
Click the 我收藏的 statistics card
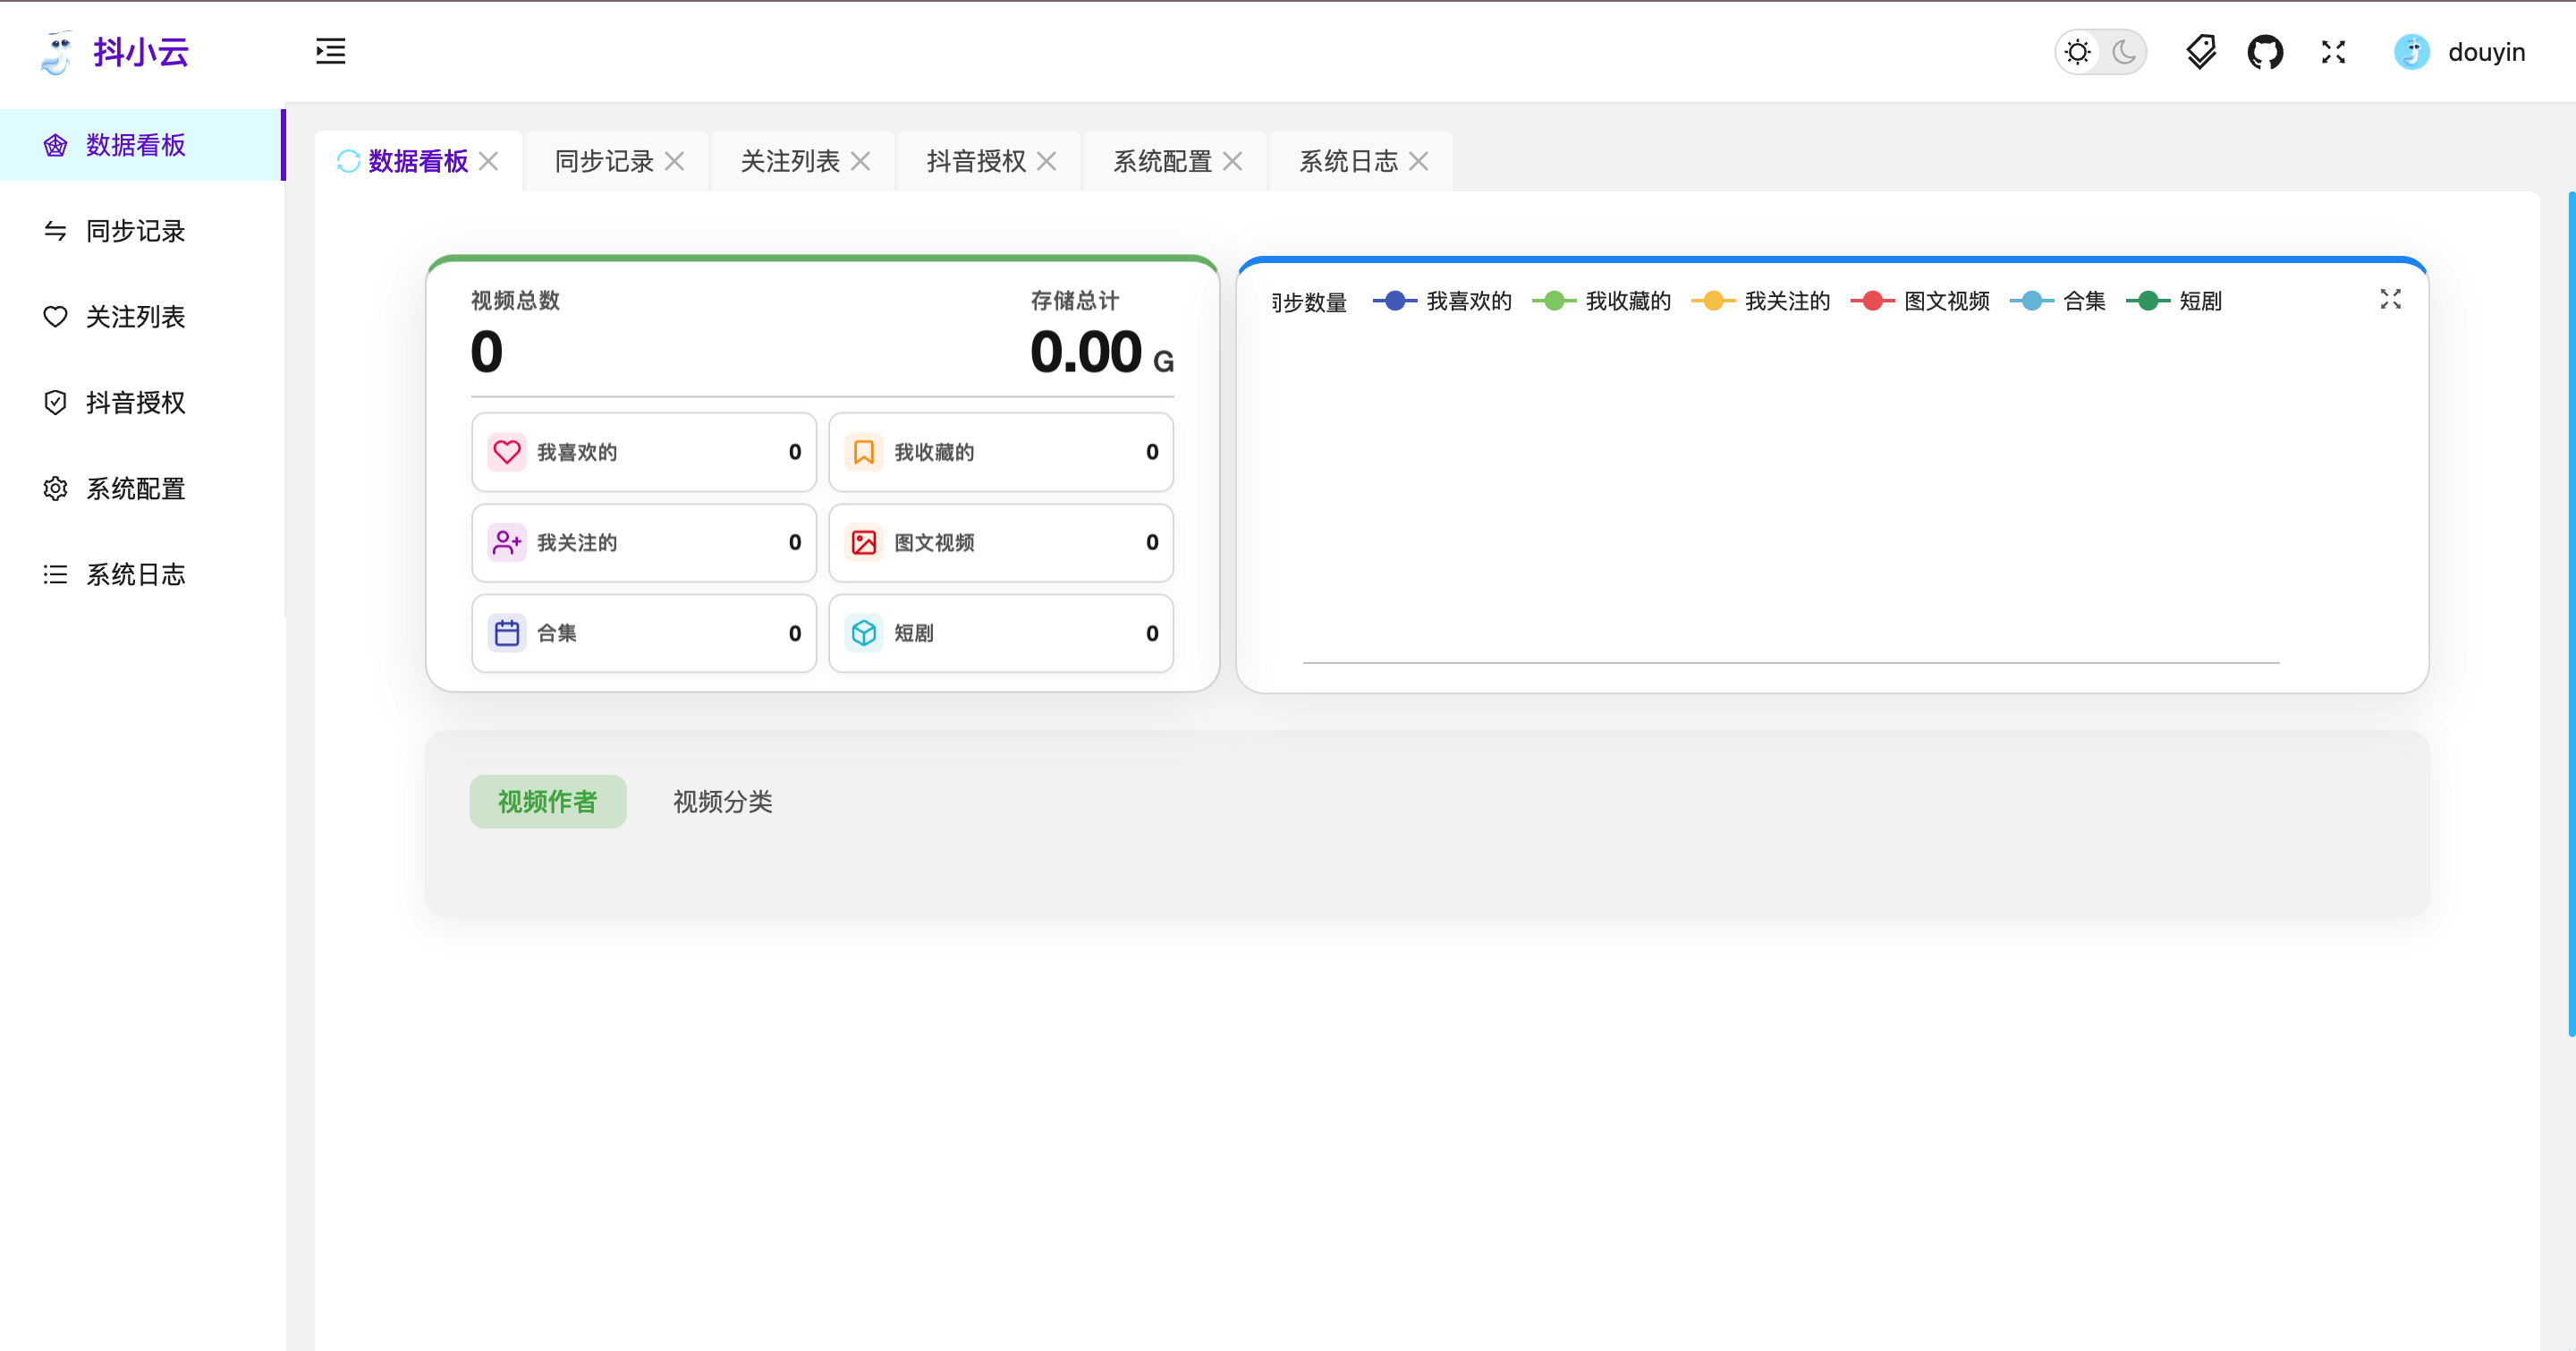(1000, 452)
